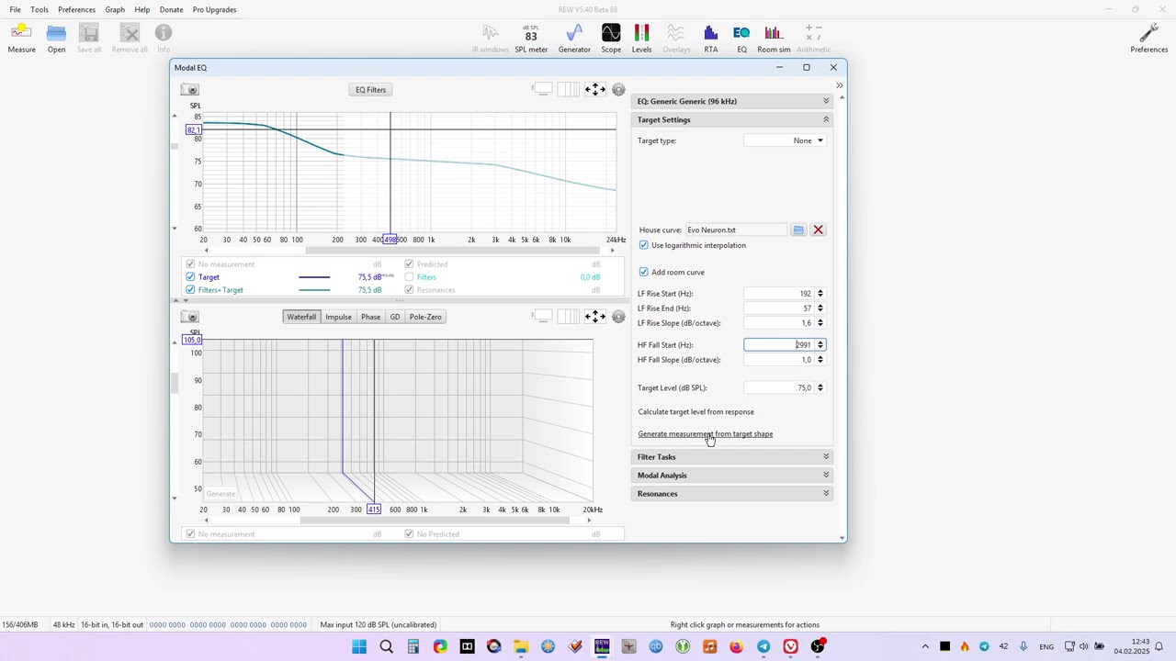Switch to the GD tab

coord(394,317)
